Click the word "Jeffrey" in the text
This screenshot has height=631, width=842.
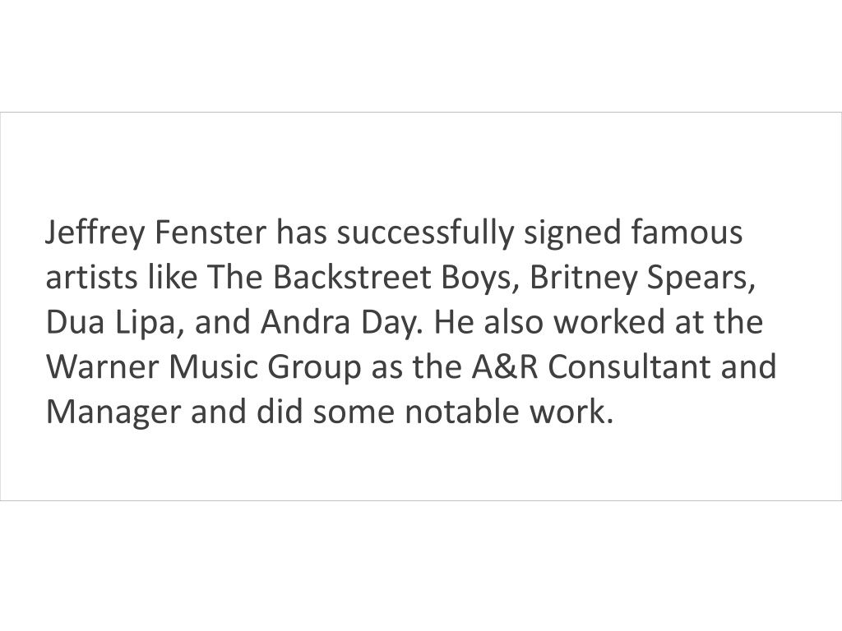pyautogui.click(x=95, y=233)
